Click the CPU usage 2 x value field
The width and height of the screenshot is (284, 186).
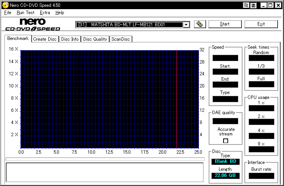click(261, 122)
